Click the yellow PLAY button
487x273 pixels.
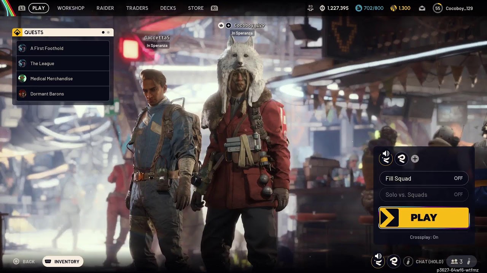(x=424, y=218)
